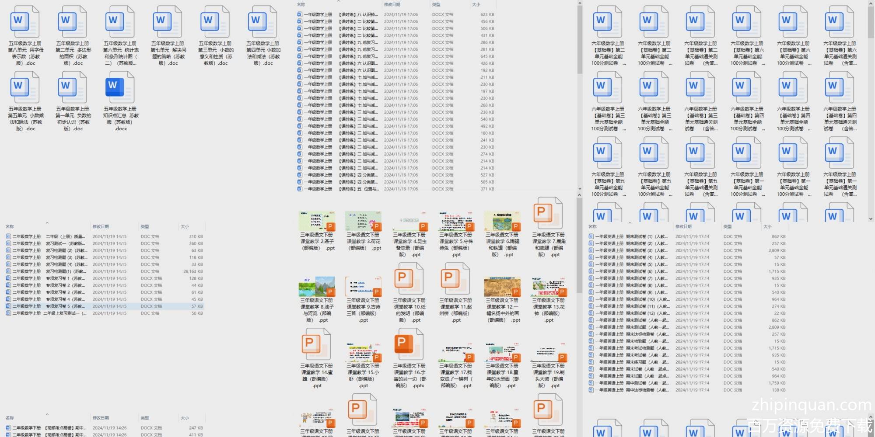
Task: Select the 10.纸的发明 PowerPoint icon
Action: 409,279
